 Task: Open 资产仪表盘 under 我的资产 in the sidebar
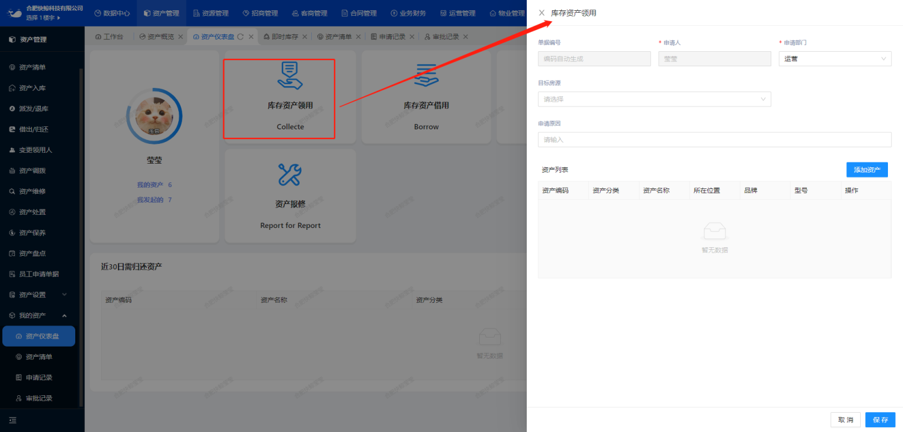[x=39, y=336]
